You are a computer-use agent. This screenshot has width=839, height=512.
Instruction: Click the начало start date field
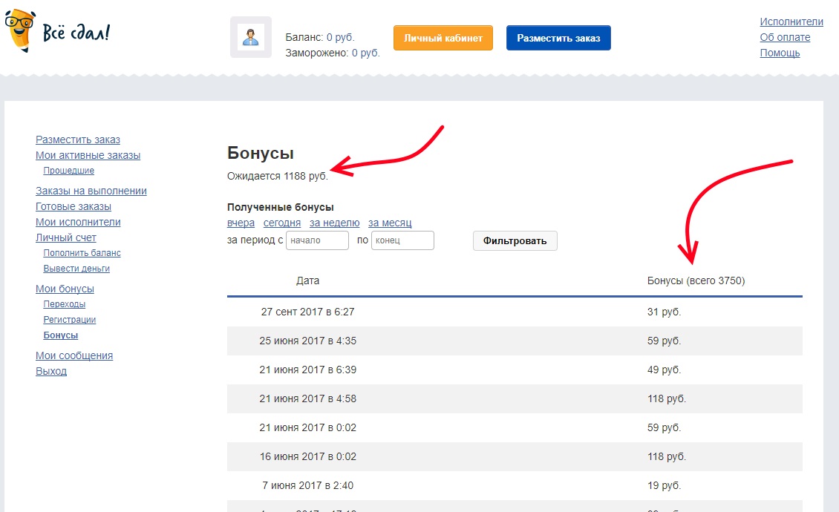317,240
